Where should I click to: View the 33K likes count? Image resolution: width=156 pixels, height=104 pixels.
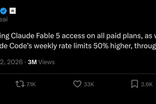tap(89, 84)
